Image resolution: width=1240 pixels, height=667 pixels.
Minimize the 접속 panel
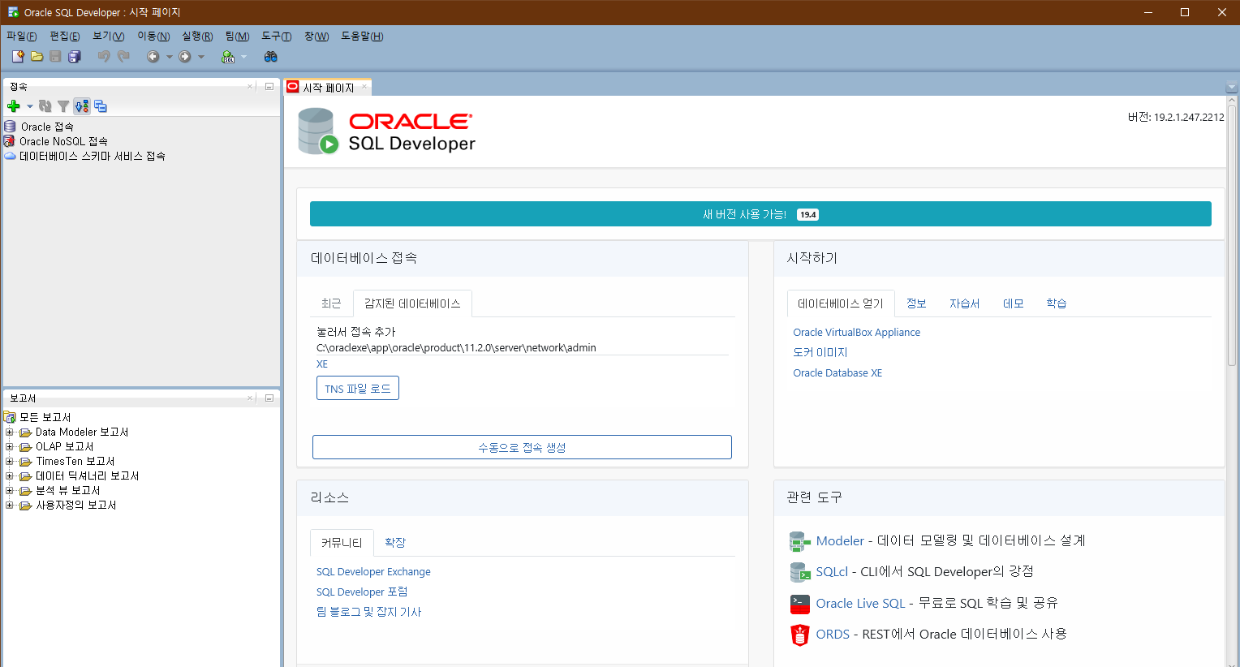(x=269, y=86)
